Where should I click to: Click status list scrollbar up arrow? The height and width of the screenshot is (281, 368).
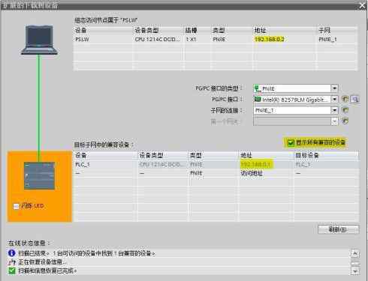tap(355, 253)
